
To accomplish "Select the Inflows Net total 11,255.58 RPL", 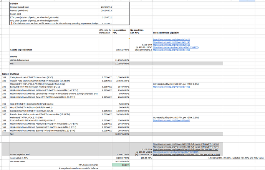I will tap(121, 63).
